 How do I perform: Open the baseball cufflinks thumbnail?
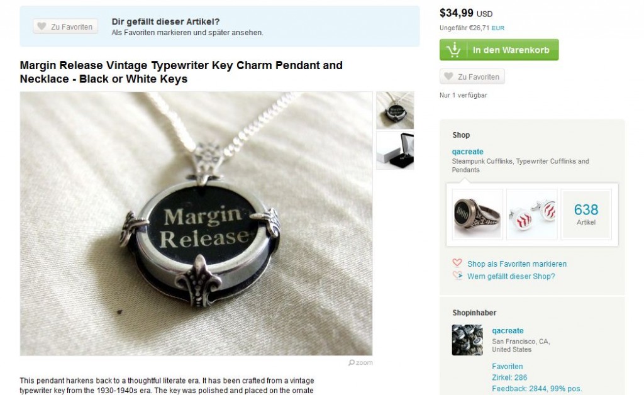pos(532,214)
